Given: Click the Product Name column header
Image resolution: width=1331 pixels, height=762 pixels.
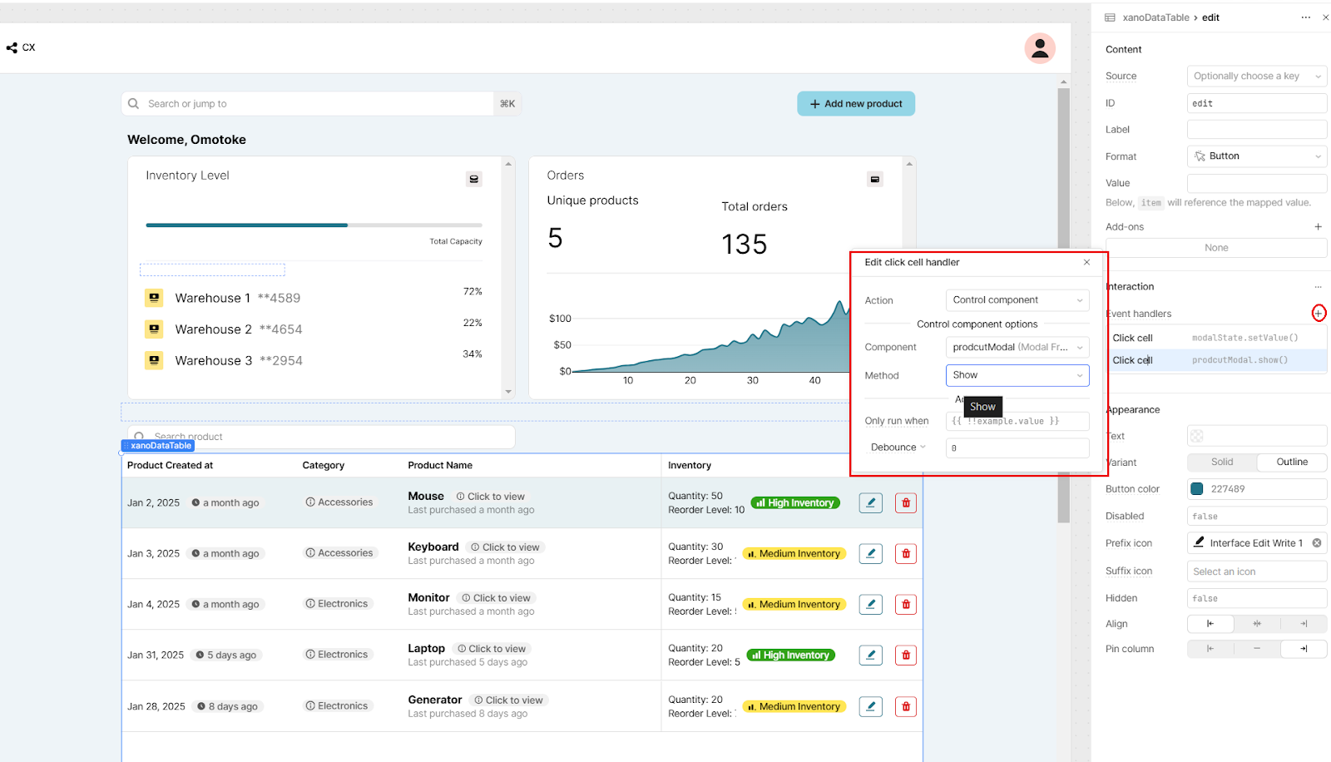Looking at the screenshot, I should 440,466.
